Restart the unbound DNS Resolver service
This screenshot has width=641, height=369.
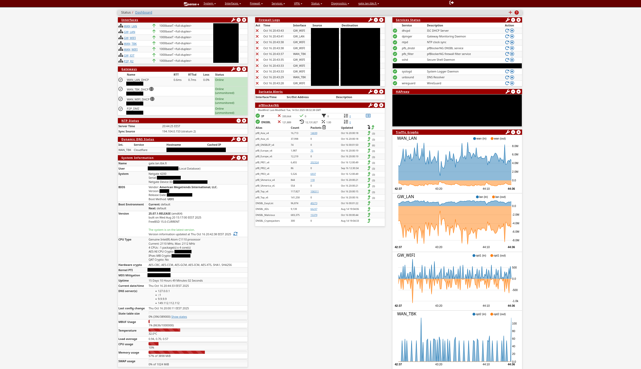[x=507, y=77]
